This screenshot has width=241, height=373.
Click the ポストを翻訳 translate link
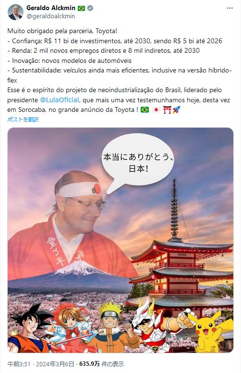[x=23, y=120]
